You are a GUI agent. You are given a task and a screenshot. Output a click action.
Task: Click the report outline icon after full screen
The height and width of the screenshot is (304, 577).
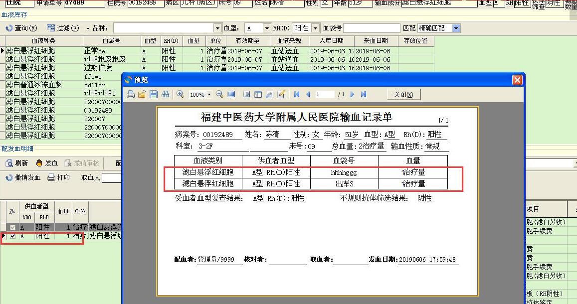tap(246, 95)
